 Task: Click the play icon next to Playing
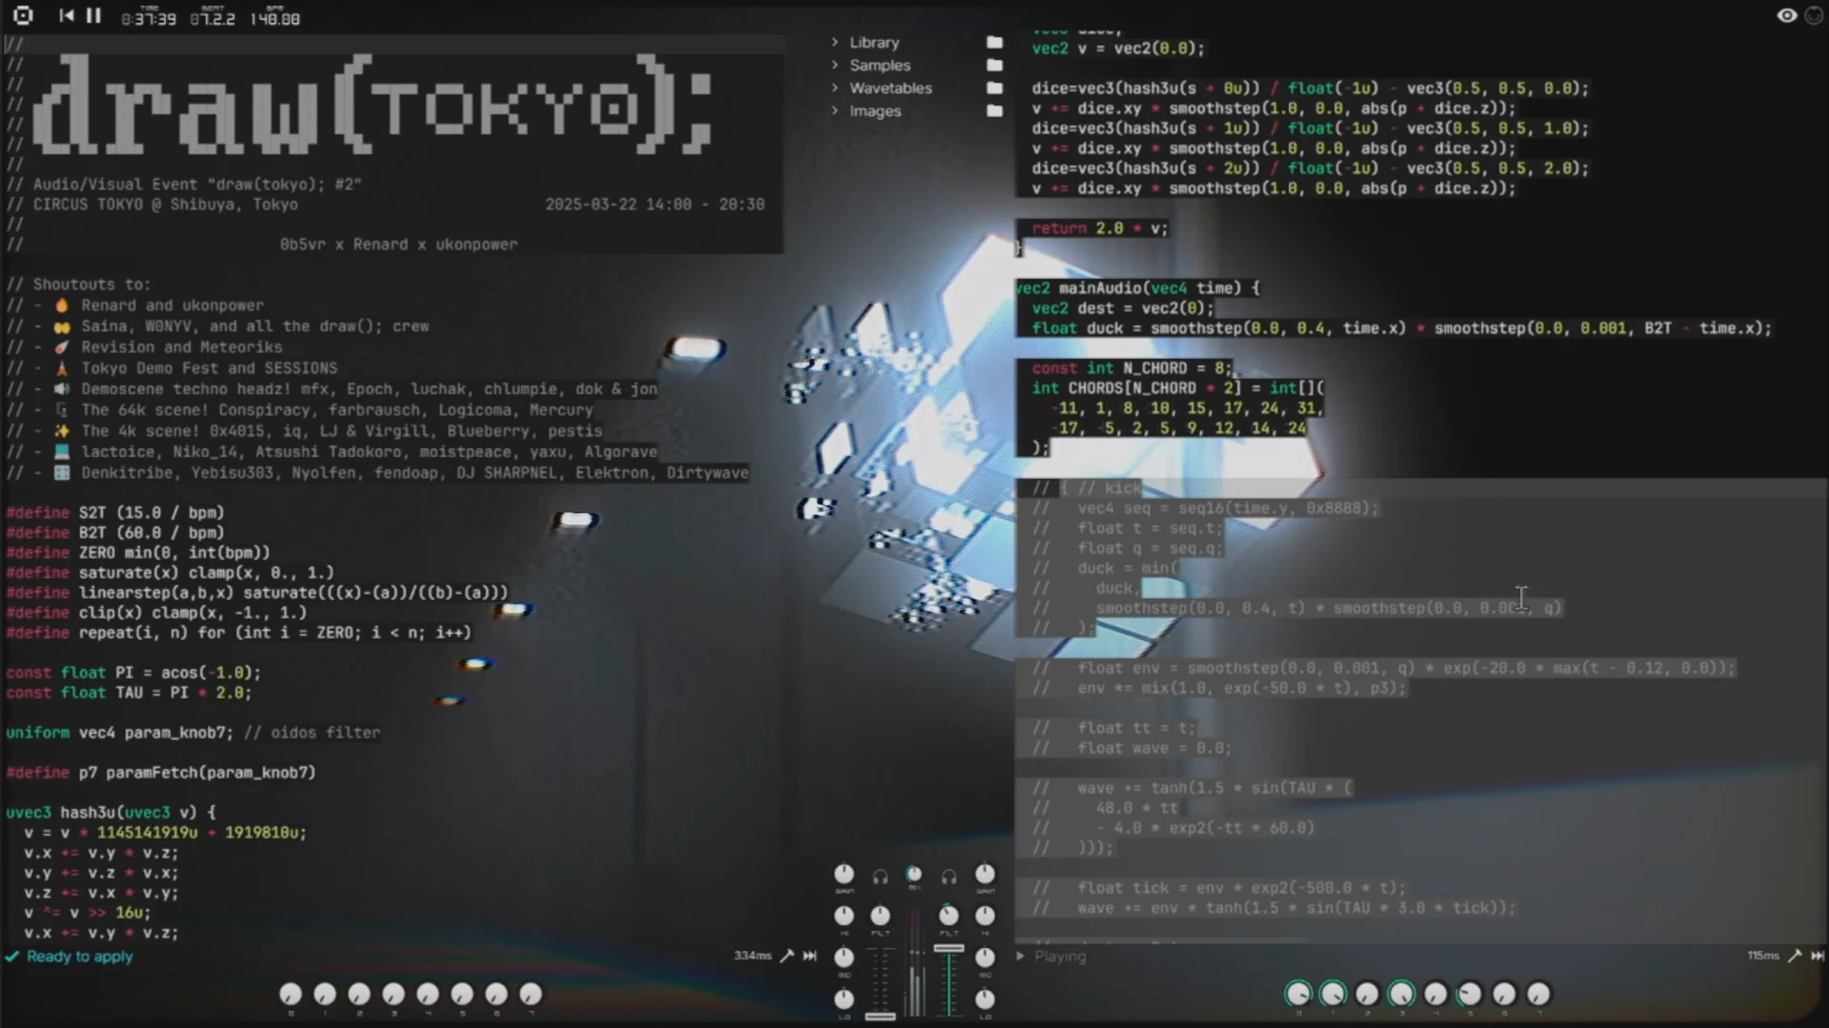(1020, 956)
